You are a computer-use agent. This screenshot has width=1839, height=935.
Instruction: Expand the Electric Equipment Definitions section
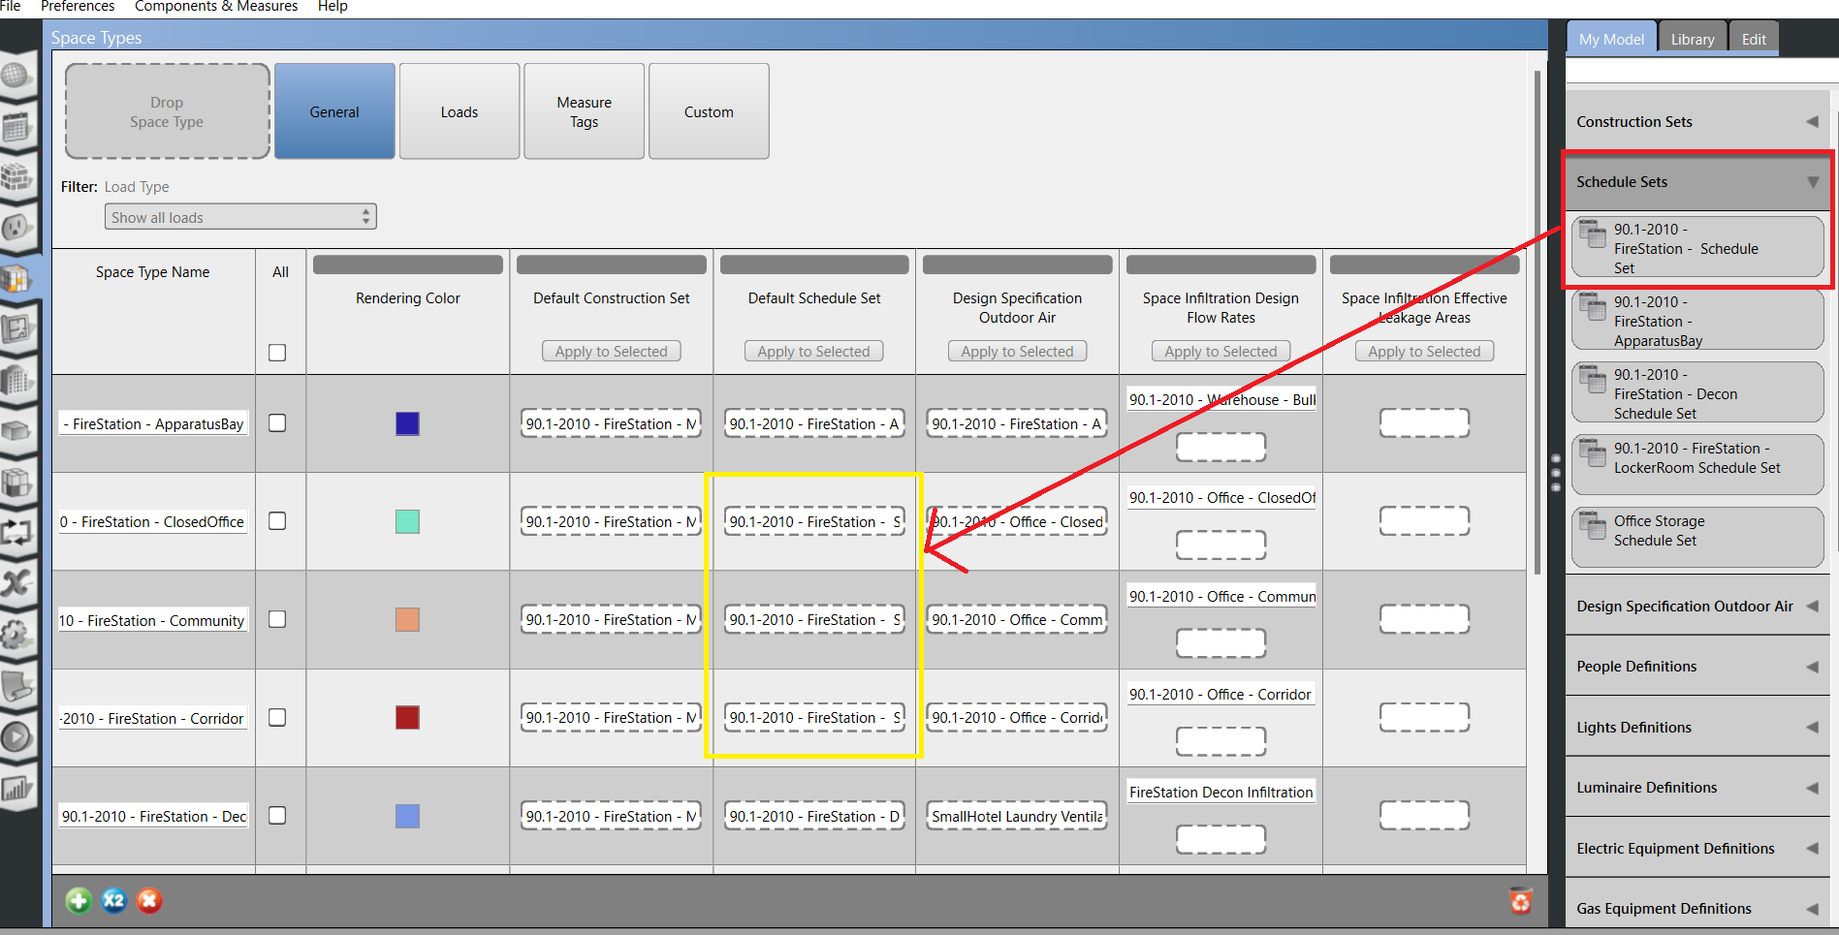(x=1696, y=849)
